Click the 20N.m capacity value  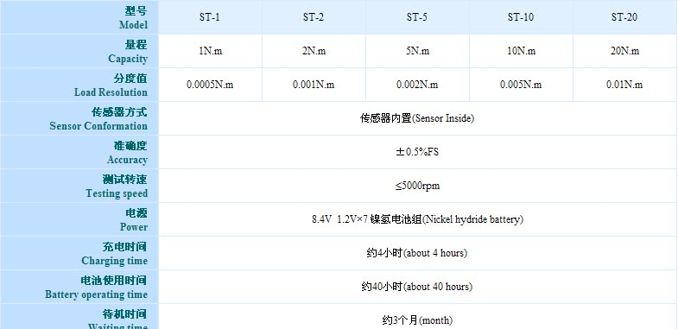coord(624,51)
